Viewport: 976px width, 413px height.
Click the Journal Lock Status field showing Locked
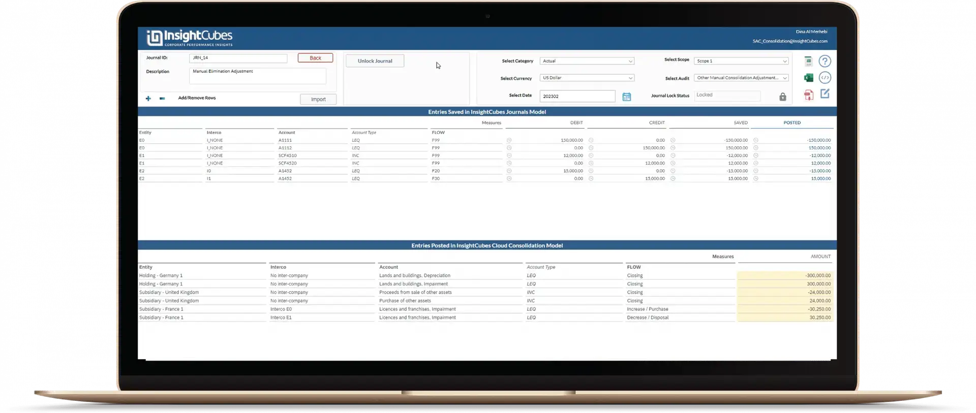(x=727, y=96)
